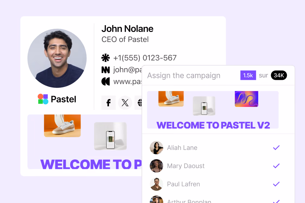Click WELCOME TO PASTEL V2 banner text
The width and height of the screenshot is (305, 203).
pos(213,125)
